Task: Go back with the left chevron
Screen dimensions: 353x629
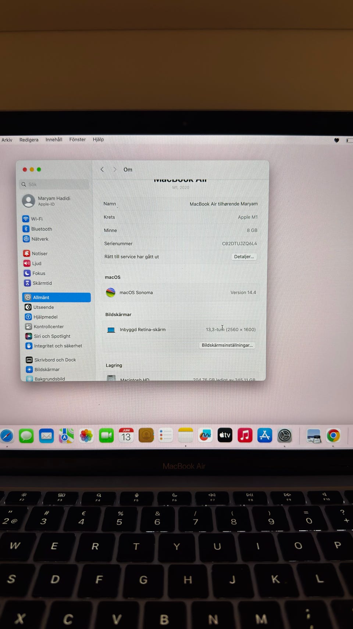Action: tap(102, 170)
